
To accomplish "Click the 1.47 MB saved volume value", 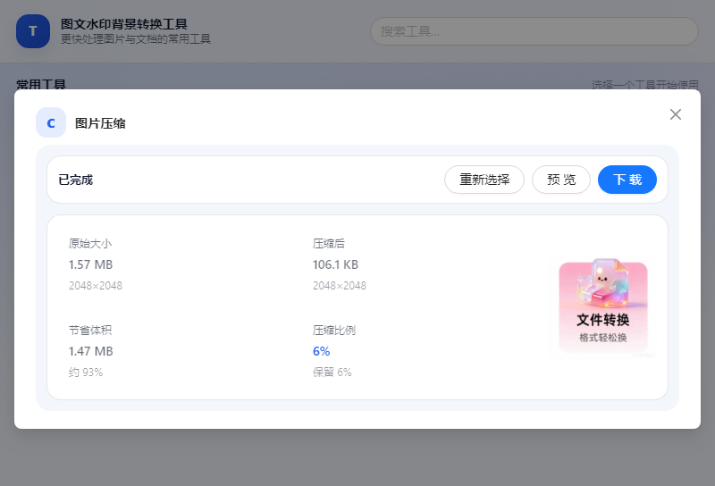I will click(x=90, y=351).
